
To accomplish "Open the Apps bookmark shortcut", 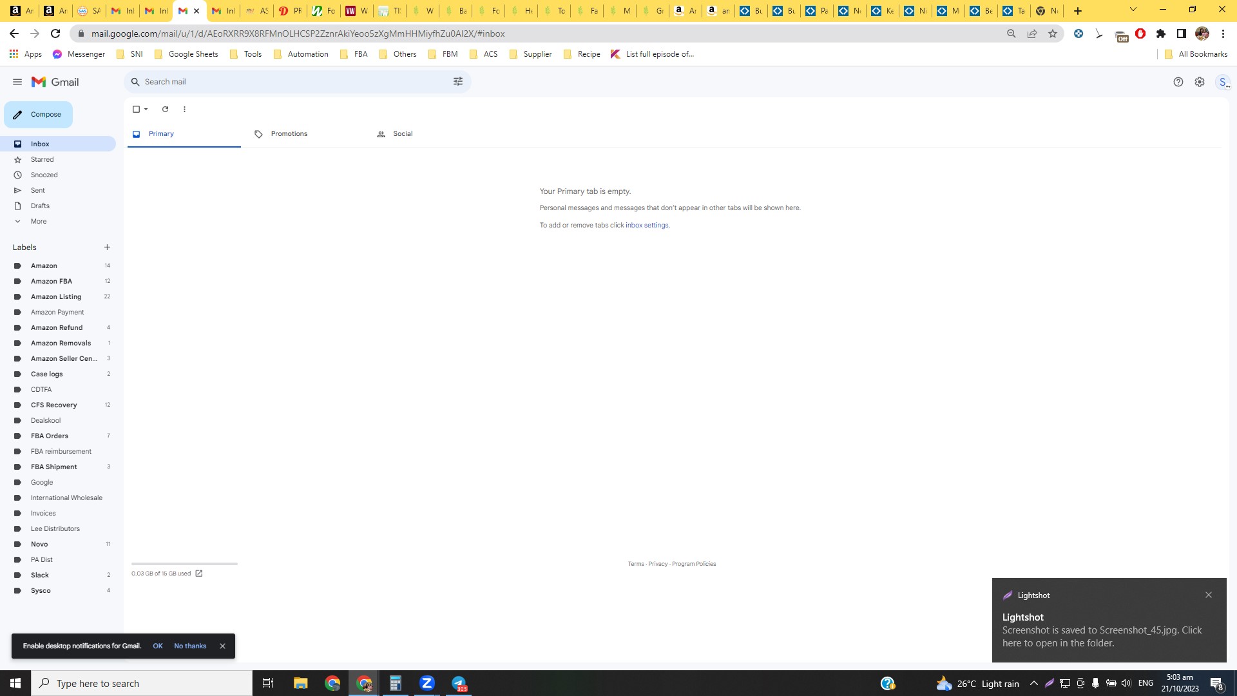I will pos(26,54).
